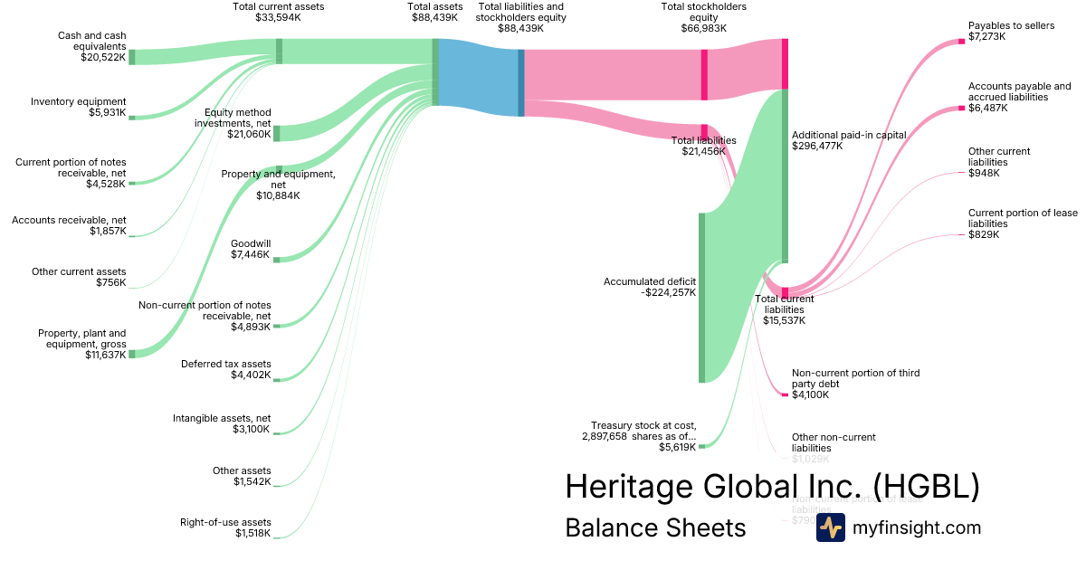Select the Total current assets label
Image resolution: width=1086 pixels, height=570 pixels.
pyautogui.click(x=278, y=12)
